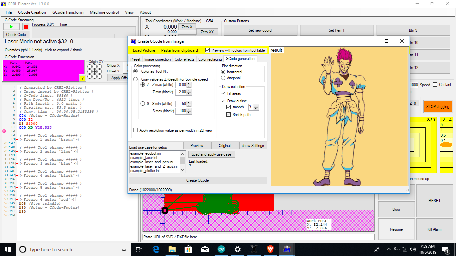Screen dimensions: 456x256
Task: Toggle the Draw outline checkbox
Action: 223,101
